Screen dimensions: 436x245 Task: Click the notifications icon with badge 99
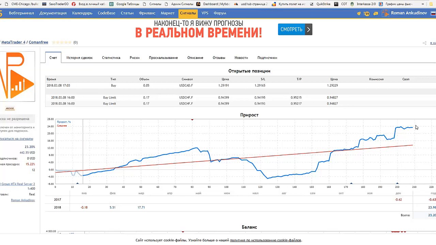367,14
